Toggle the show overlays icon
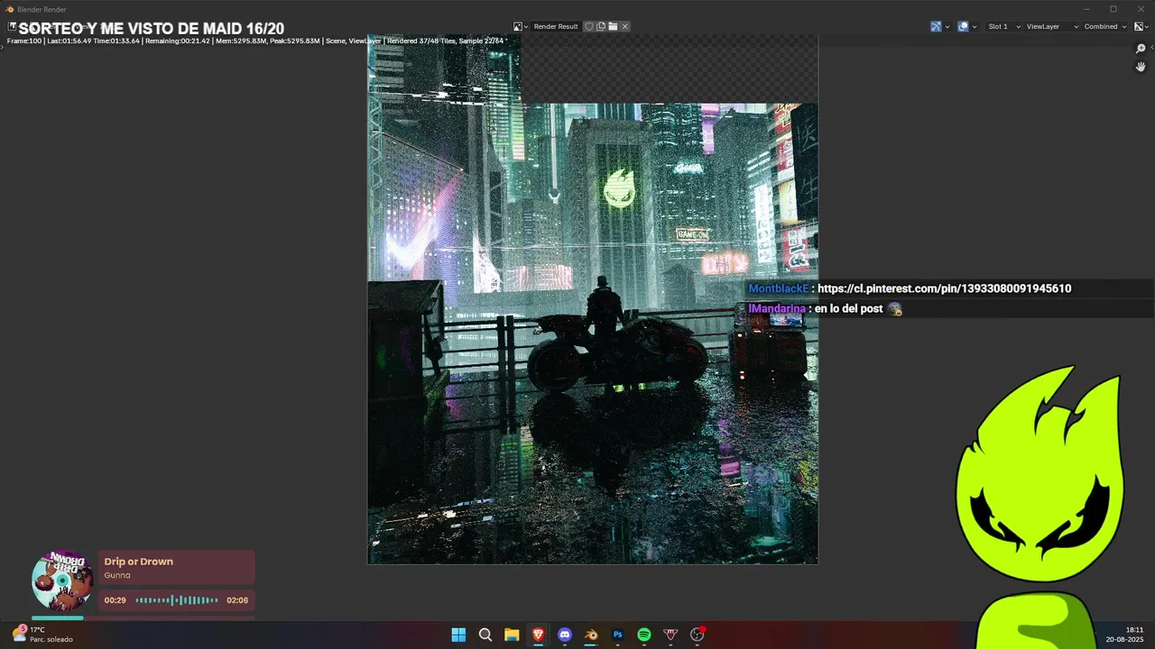This screenshot has width=1155, height=649. point(963,26)
